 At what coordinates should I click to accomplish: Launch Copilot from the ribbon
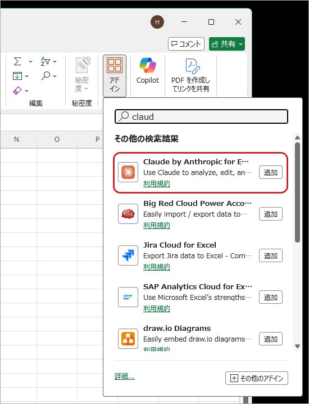pos(148,71)
